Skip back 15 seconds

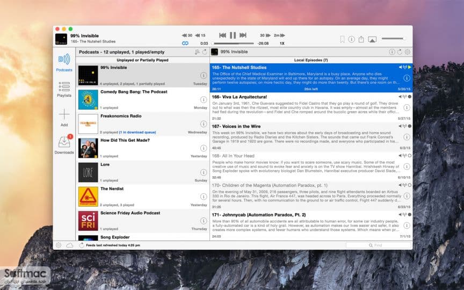pyautogui.click(x=200, y=35)
